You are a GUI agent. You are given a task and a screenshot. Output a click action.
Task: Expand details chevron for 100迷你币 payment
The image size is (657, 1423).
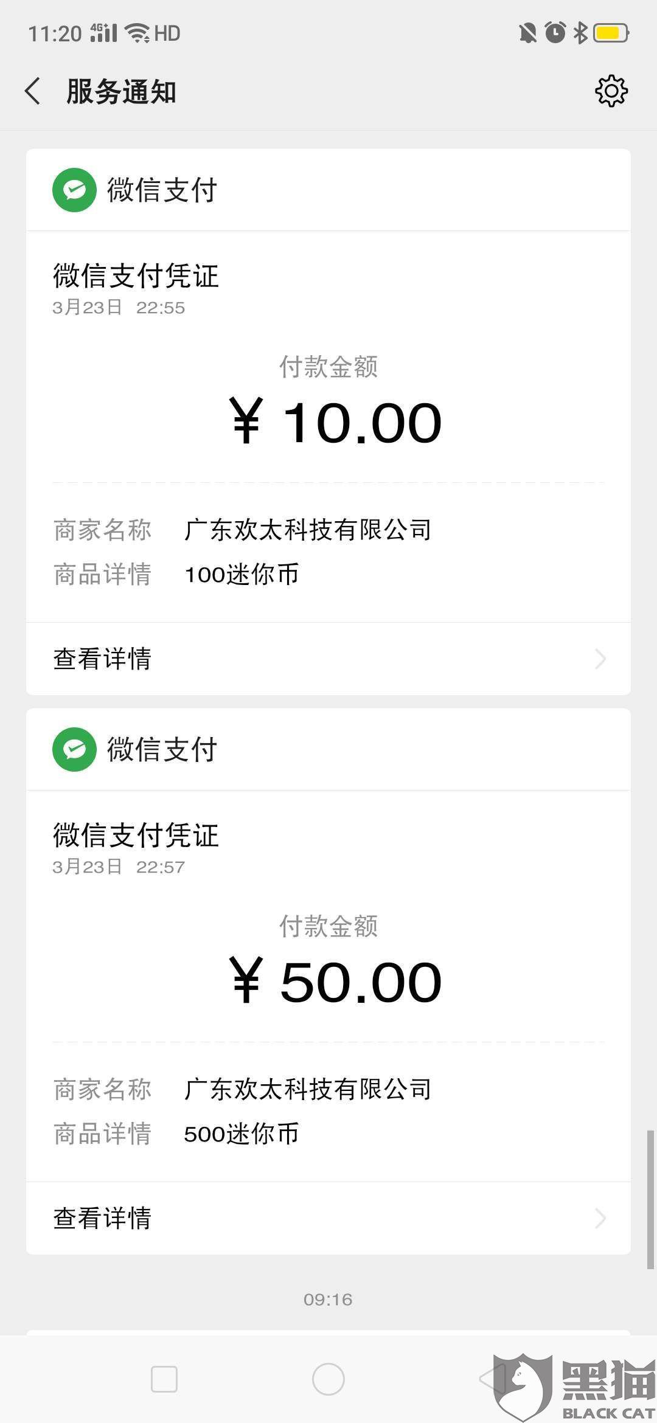[x=600, y=659]
